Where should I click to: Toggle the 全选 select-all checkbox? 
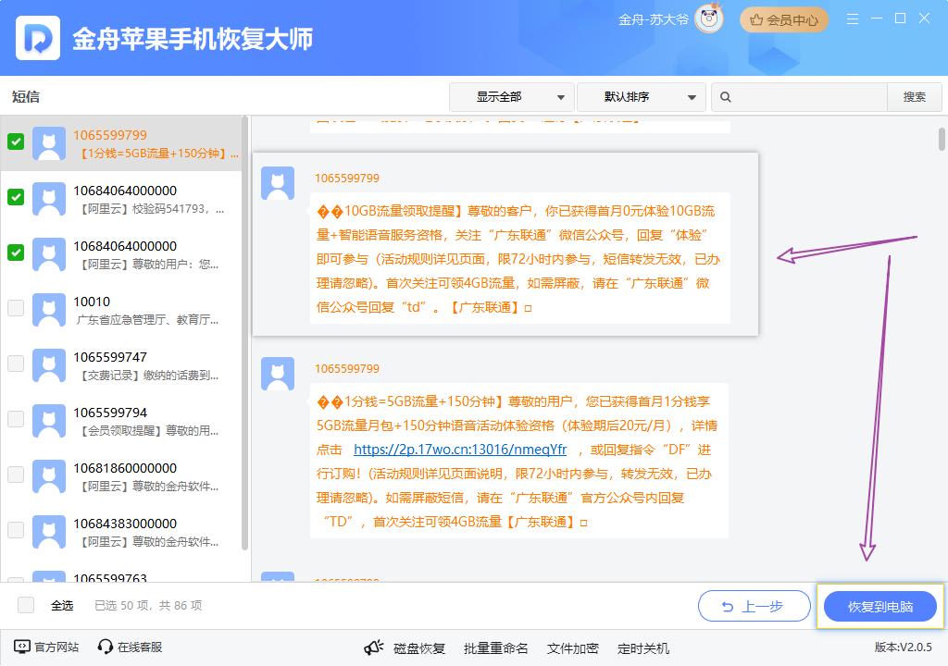point(26,605)
